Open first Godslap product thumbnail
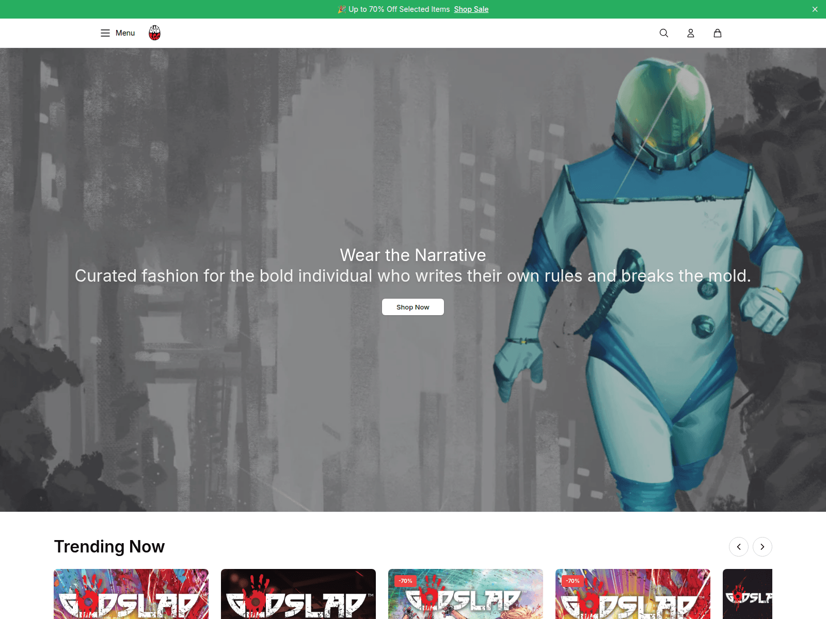This screenshot has width=826, height=619. click(x=131, y=594)
